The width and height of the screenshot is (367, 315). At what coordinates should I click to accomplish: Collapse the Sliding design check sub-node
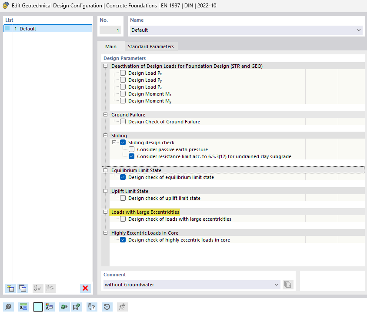click(x=114, y=143)
